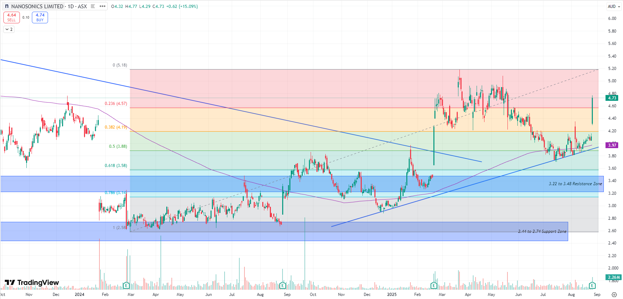
Task: Click the 2.26M volume label on the axis
Action: [x=613, y=277]
